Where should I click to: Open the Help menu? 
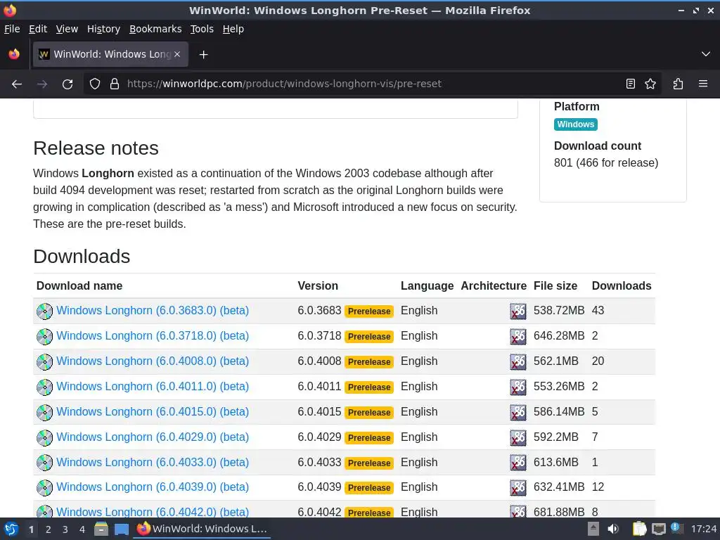point(233,29)
